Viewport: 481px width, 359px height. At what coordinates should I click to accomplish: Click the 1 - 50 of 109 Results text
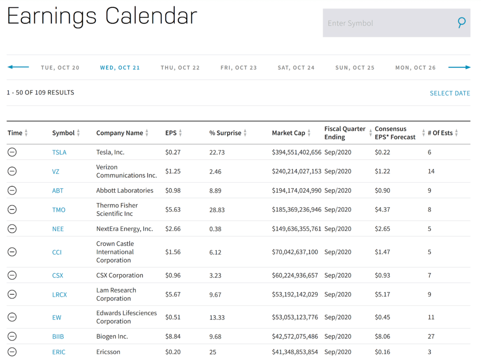tap(40, 93)
